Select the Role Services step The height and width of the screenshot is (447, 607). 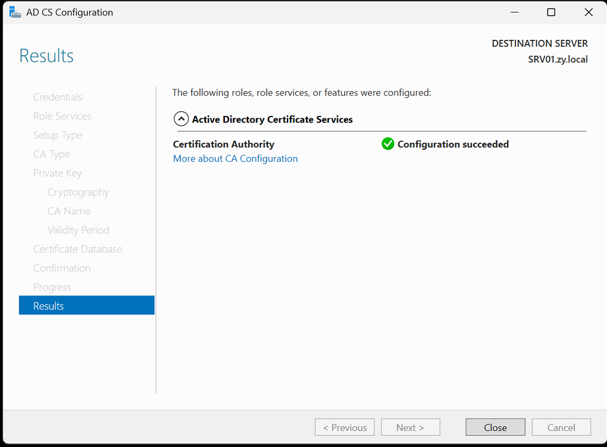point(62,116)
